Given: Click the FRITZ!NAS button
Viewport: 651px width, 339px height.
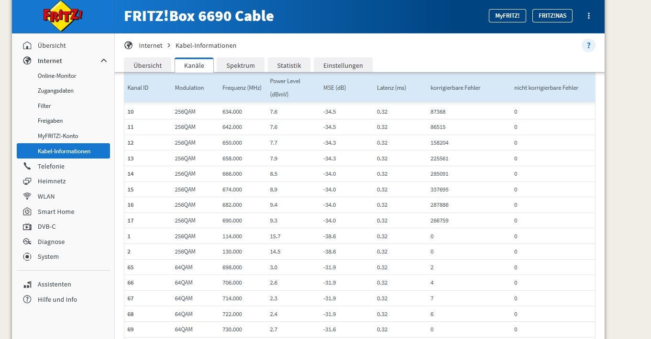Looking at the screenshot, I should (x=552, y=16).
